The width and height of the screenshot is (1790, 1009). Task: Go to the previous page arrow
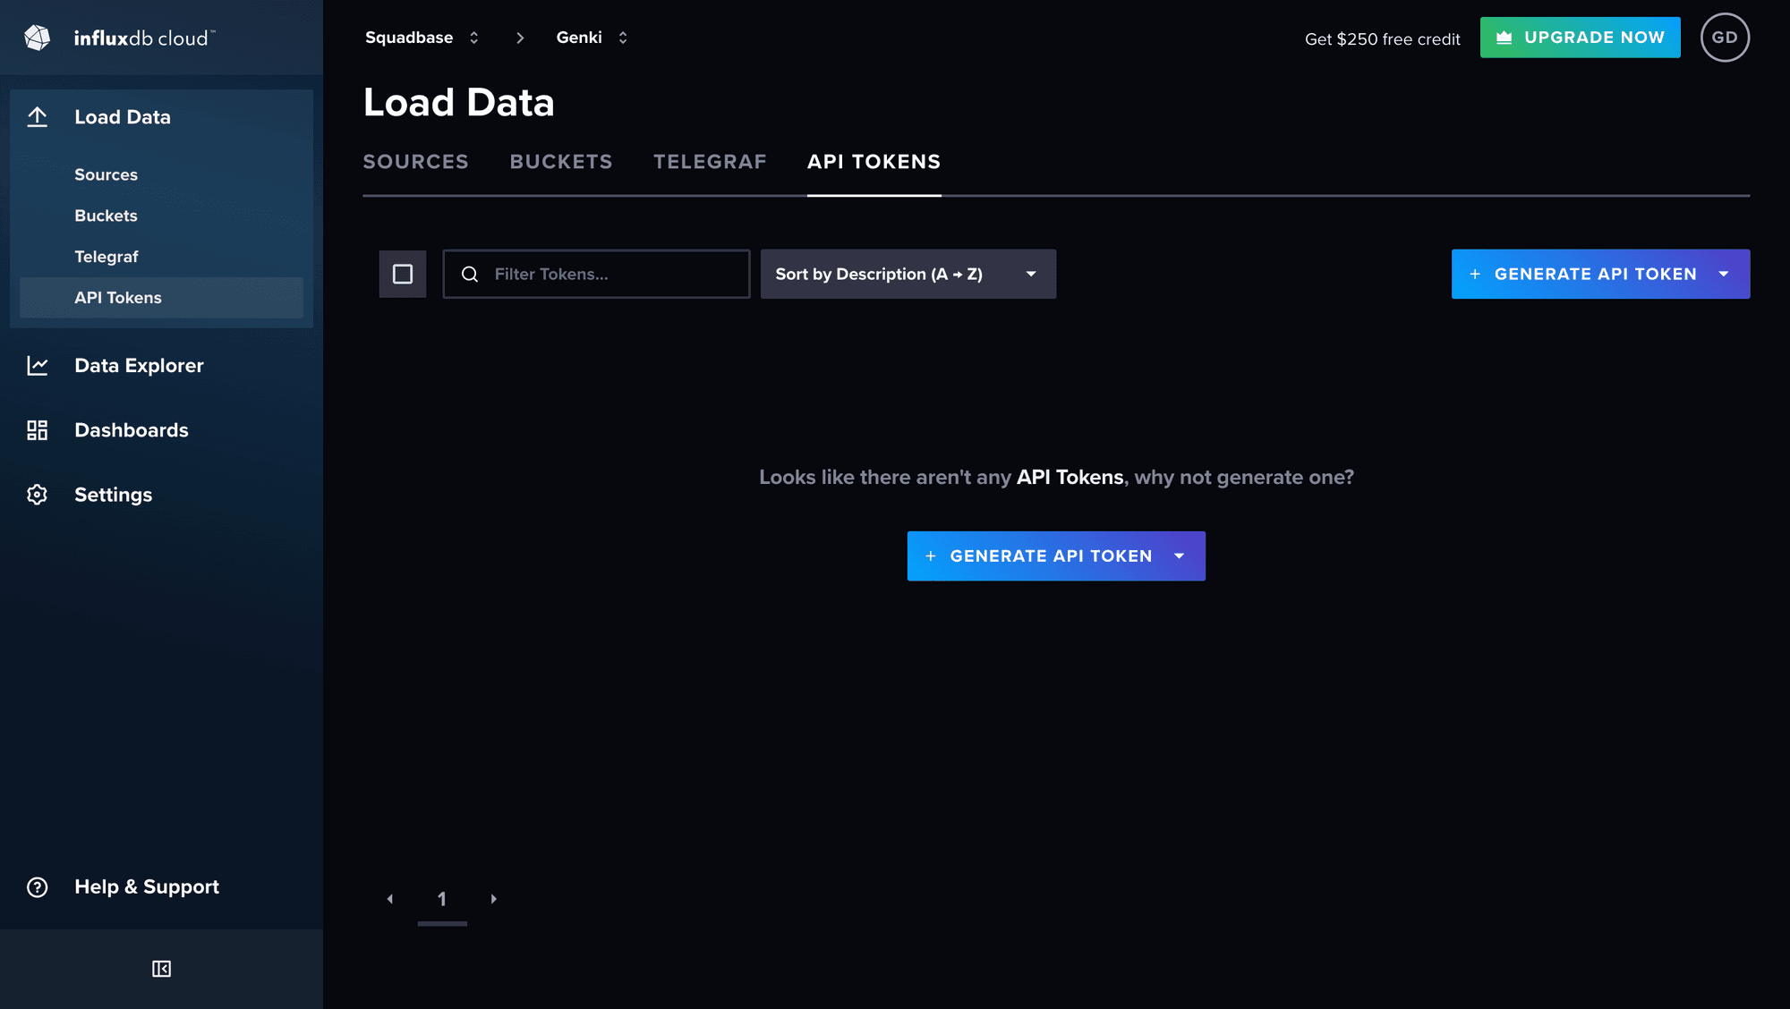click(x=390, y=899)
